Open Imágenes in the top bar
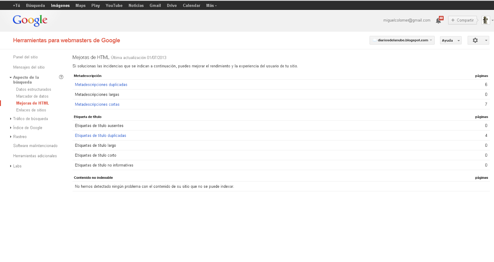Image resolution: width=494 pixels, height=262 pixels. (60, 6)
